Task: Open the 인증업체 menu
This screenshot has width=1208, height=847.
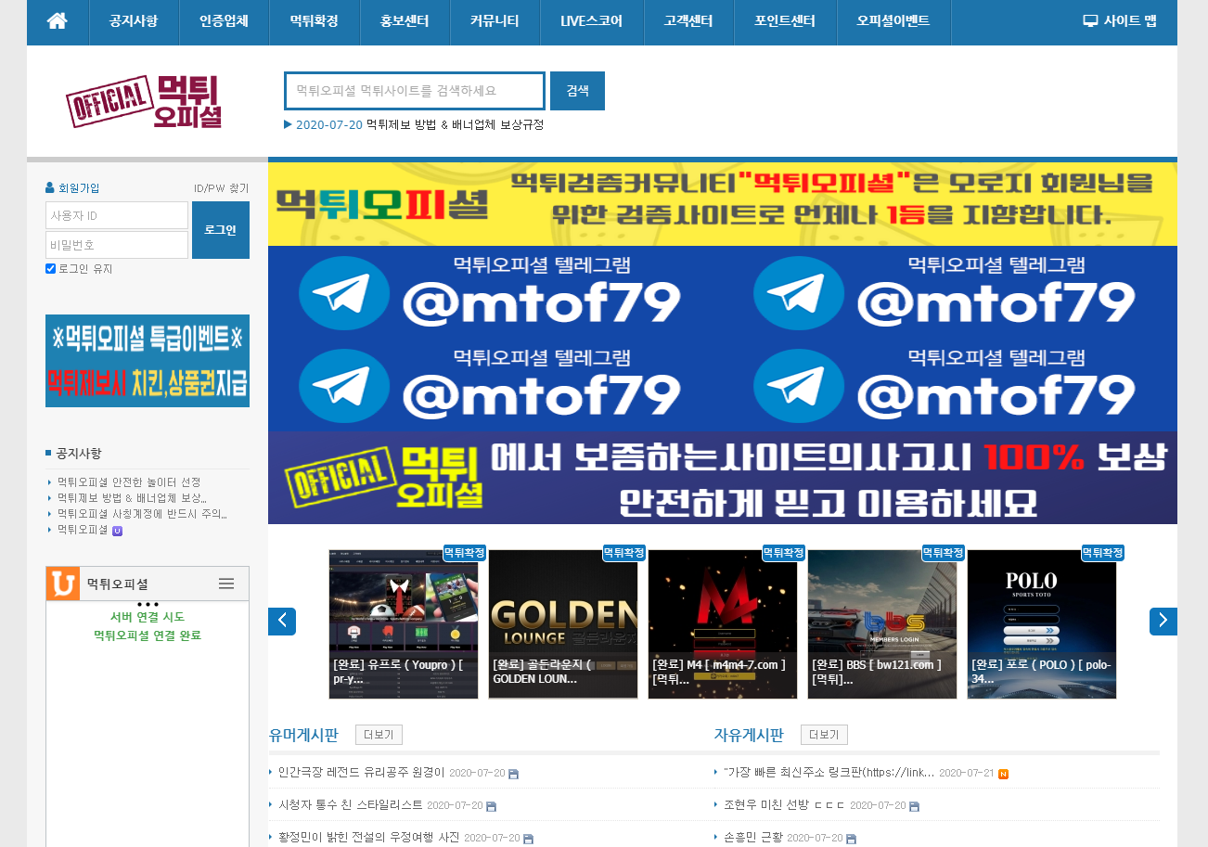Action: (224, 20)
